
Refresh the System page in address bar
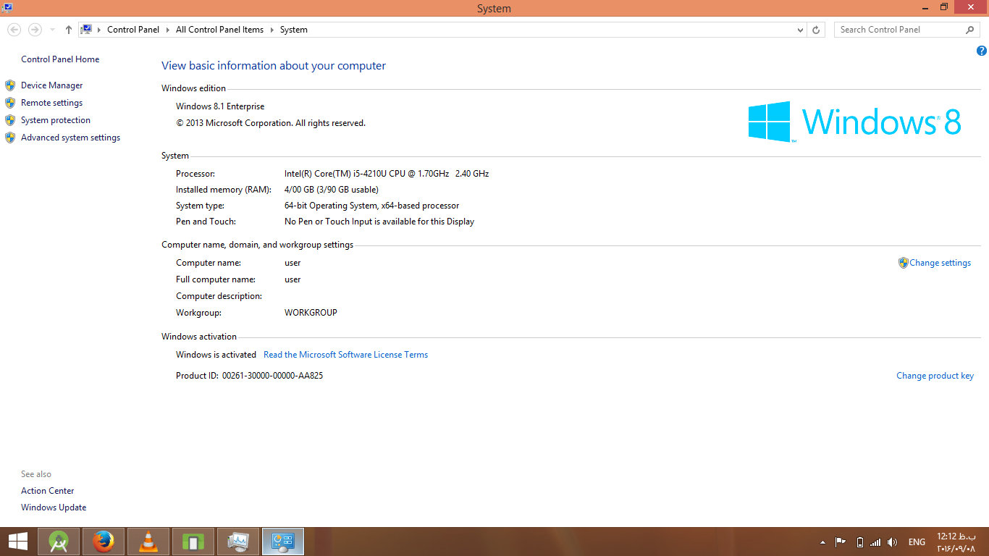(816, 30)
